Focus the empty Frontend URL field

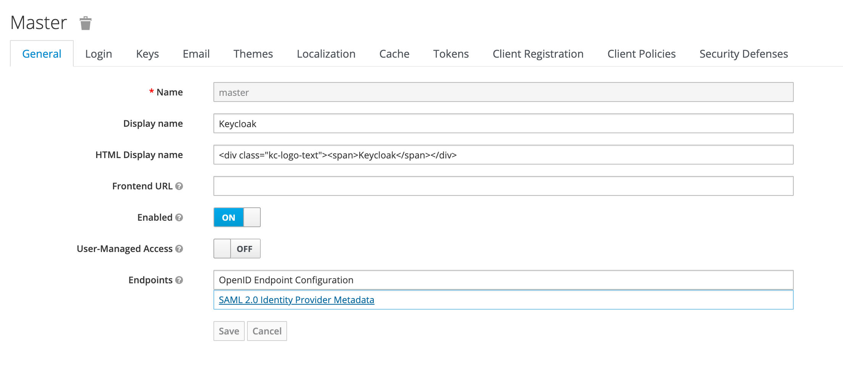click(503, 186)
